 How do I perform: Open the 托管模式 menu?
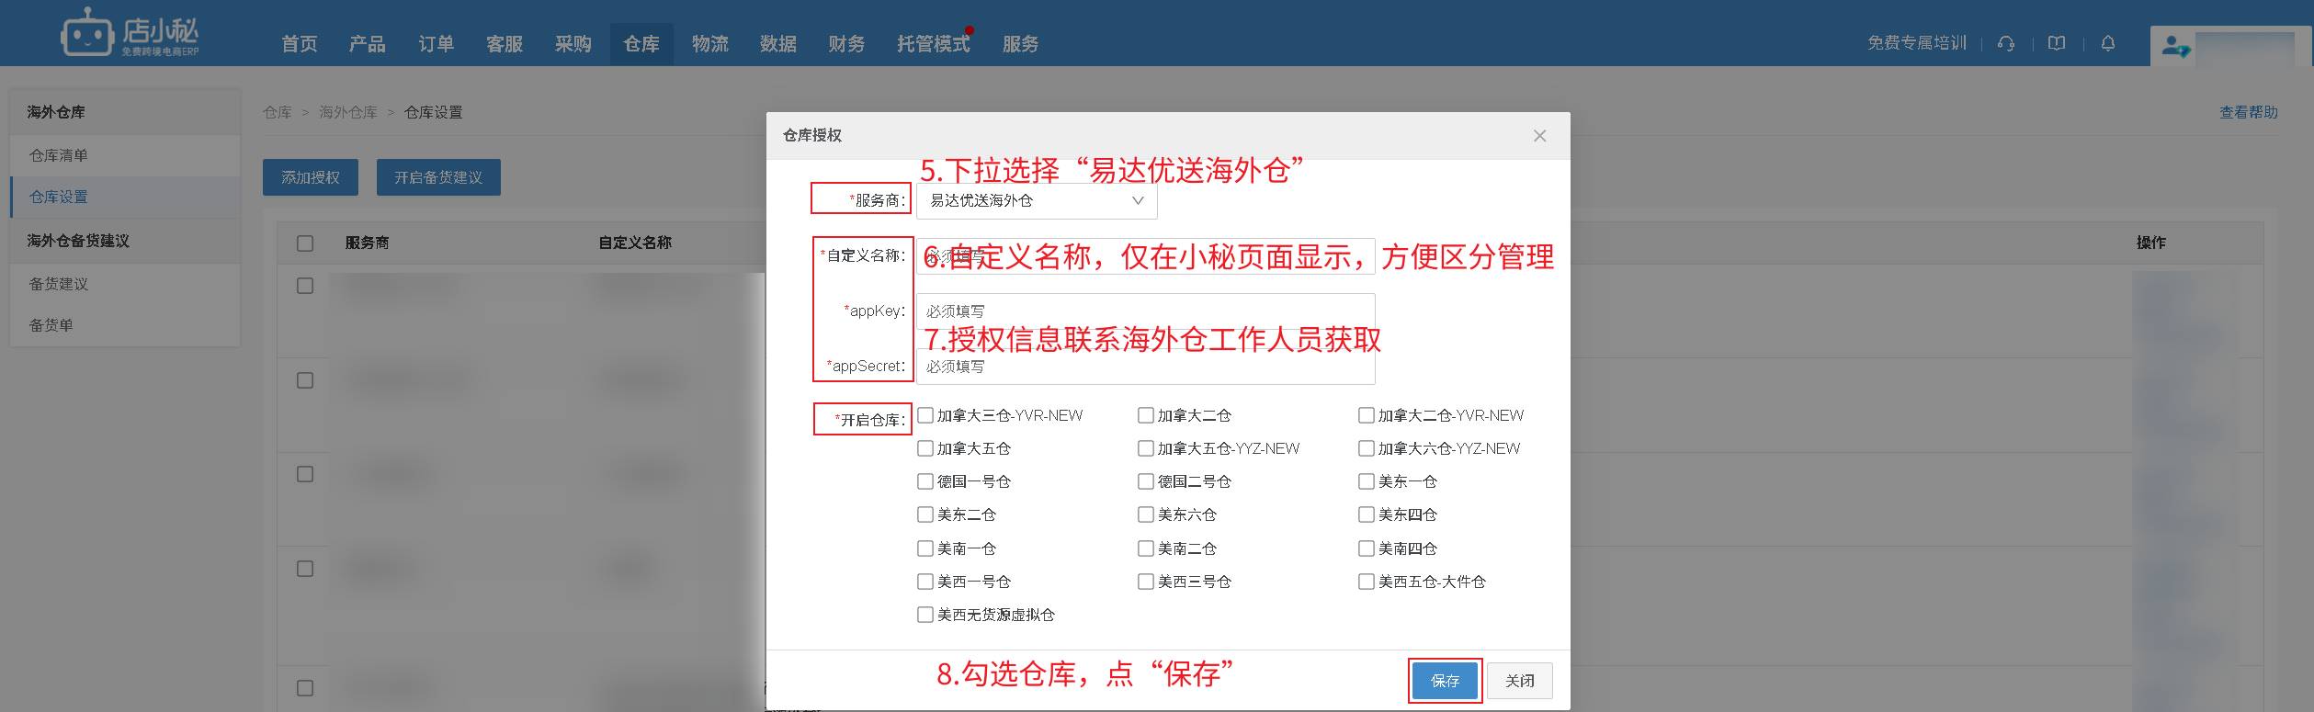[x=933, y=44]
